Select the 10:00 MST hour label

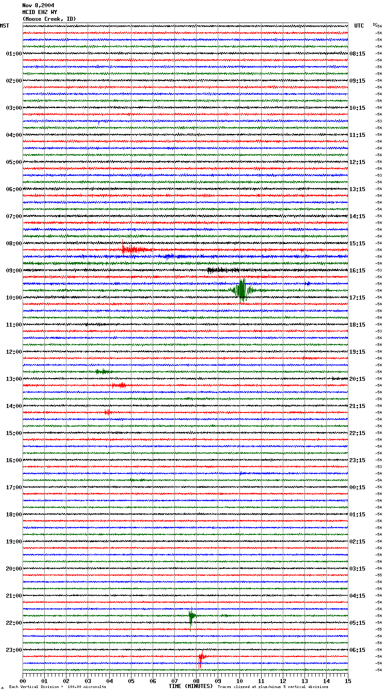click(14, 298)
